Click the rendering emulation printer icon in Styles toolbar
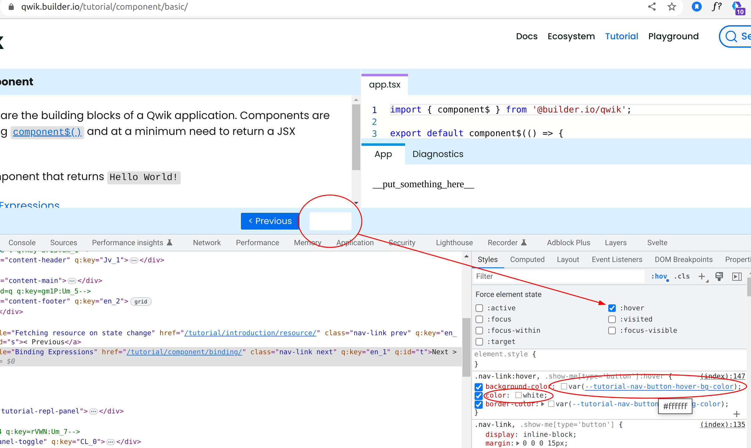This screenshot has width=751, height=448. (x=719, y=276)
